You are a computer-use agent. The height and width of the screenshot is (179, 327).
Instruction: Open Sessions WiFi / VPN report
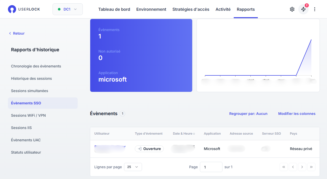[x=28, y=115]
